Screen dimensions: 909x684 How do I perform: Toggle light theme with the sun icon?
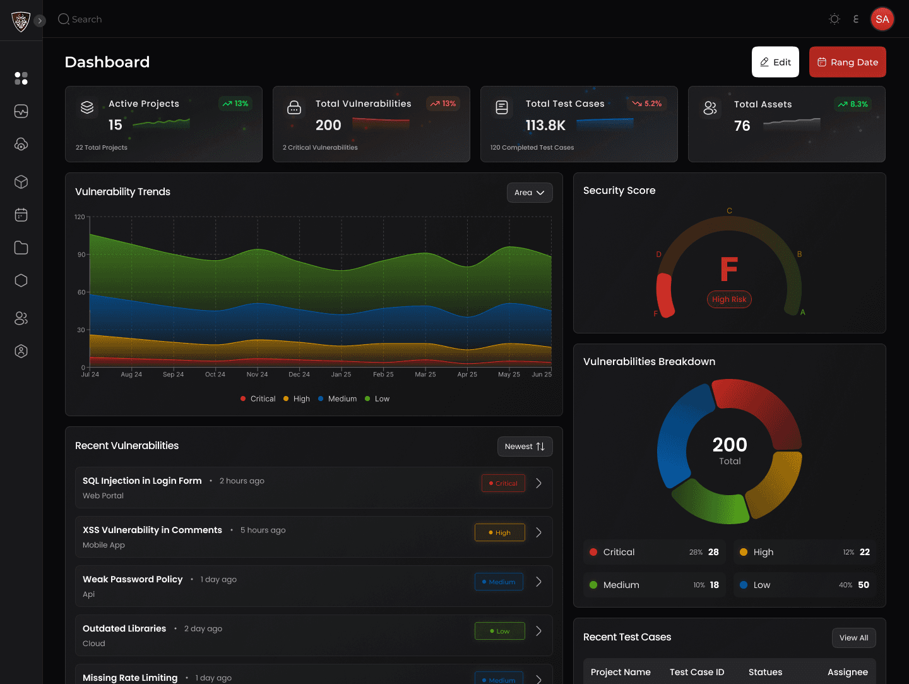point(834,19)
